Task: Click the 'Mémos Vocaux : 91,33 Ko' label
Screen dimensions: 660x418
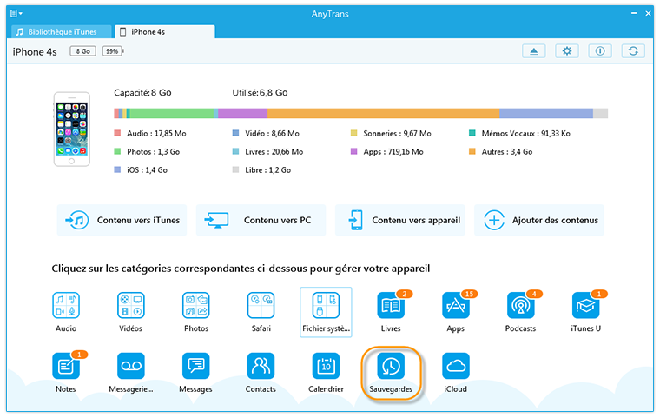Action: click(526, 133)
